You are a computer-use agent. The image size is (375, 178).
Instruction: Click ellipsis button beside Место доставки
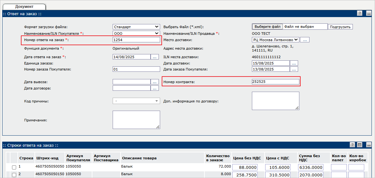[x=304, y=40]
